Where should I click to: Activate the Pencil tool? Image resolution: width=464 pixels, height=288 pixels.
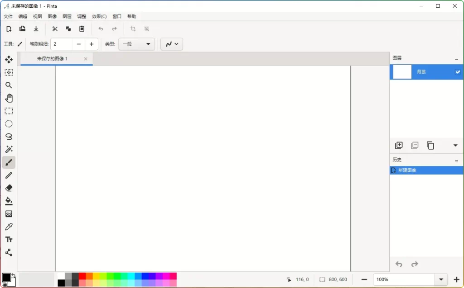[9, 175]
